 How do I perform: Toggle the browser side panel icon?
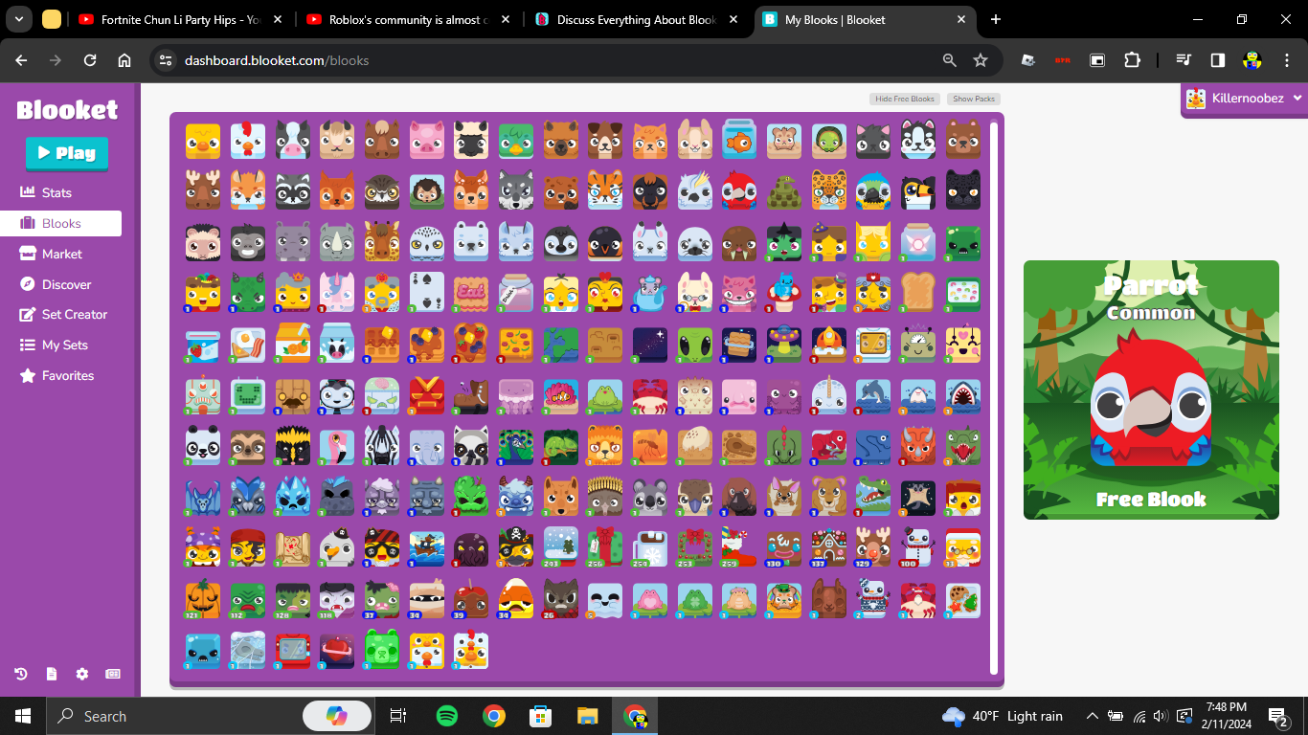tap(1218, 60)
